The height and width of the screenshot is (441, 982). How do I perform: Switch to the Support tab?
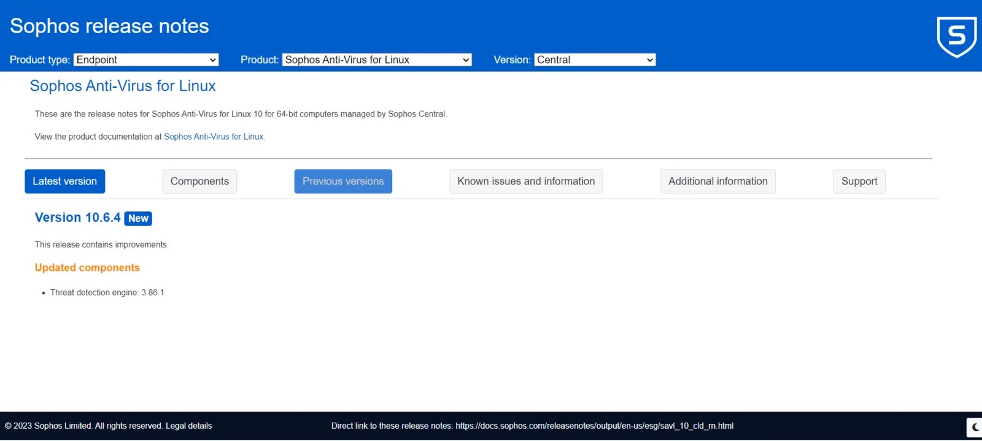(x=859, y=181)
